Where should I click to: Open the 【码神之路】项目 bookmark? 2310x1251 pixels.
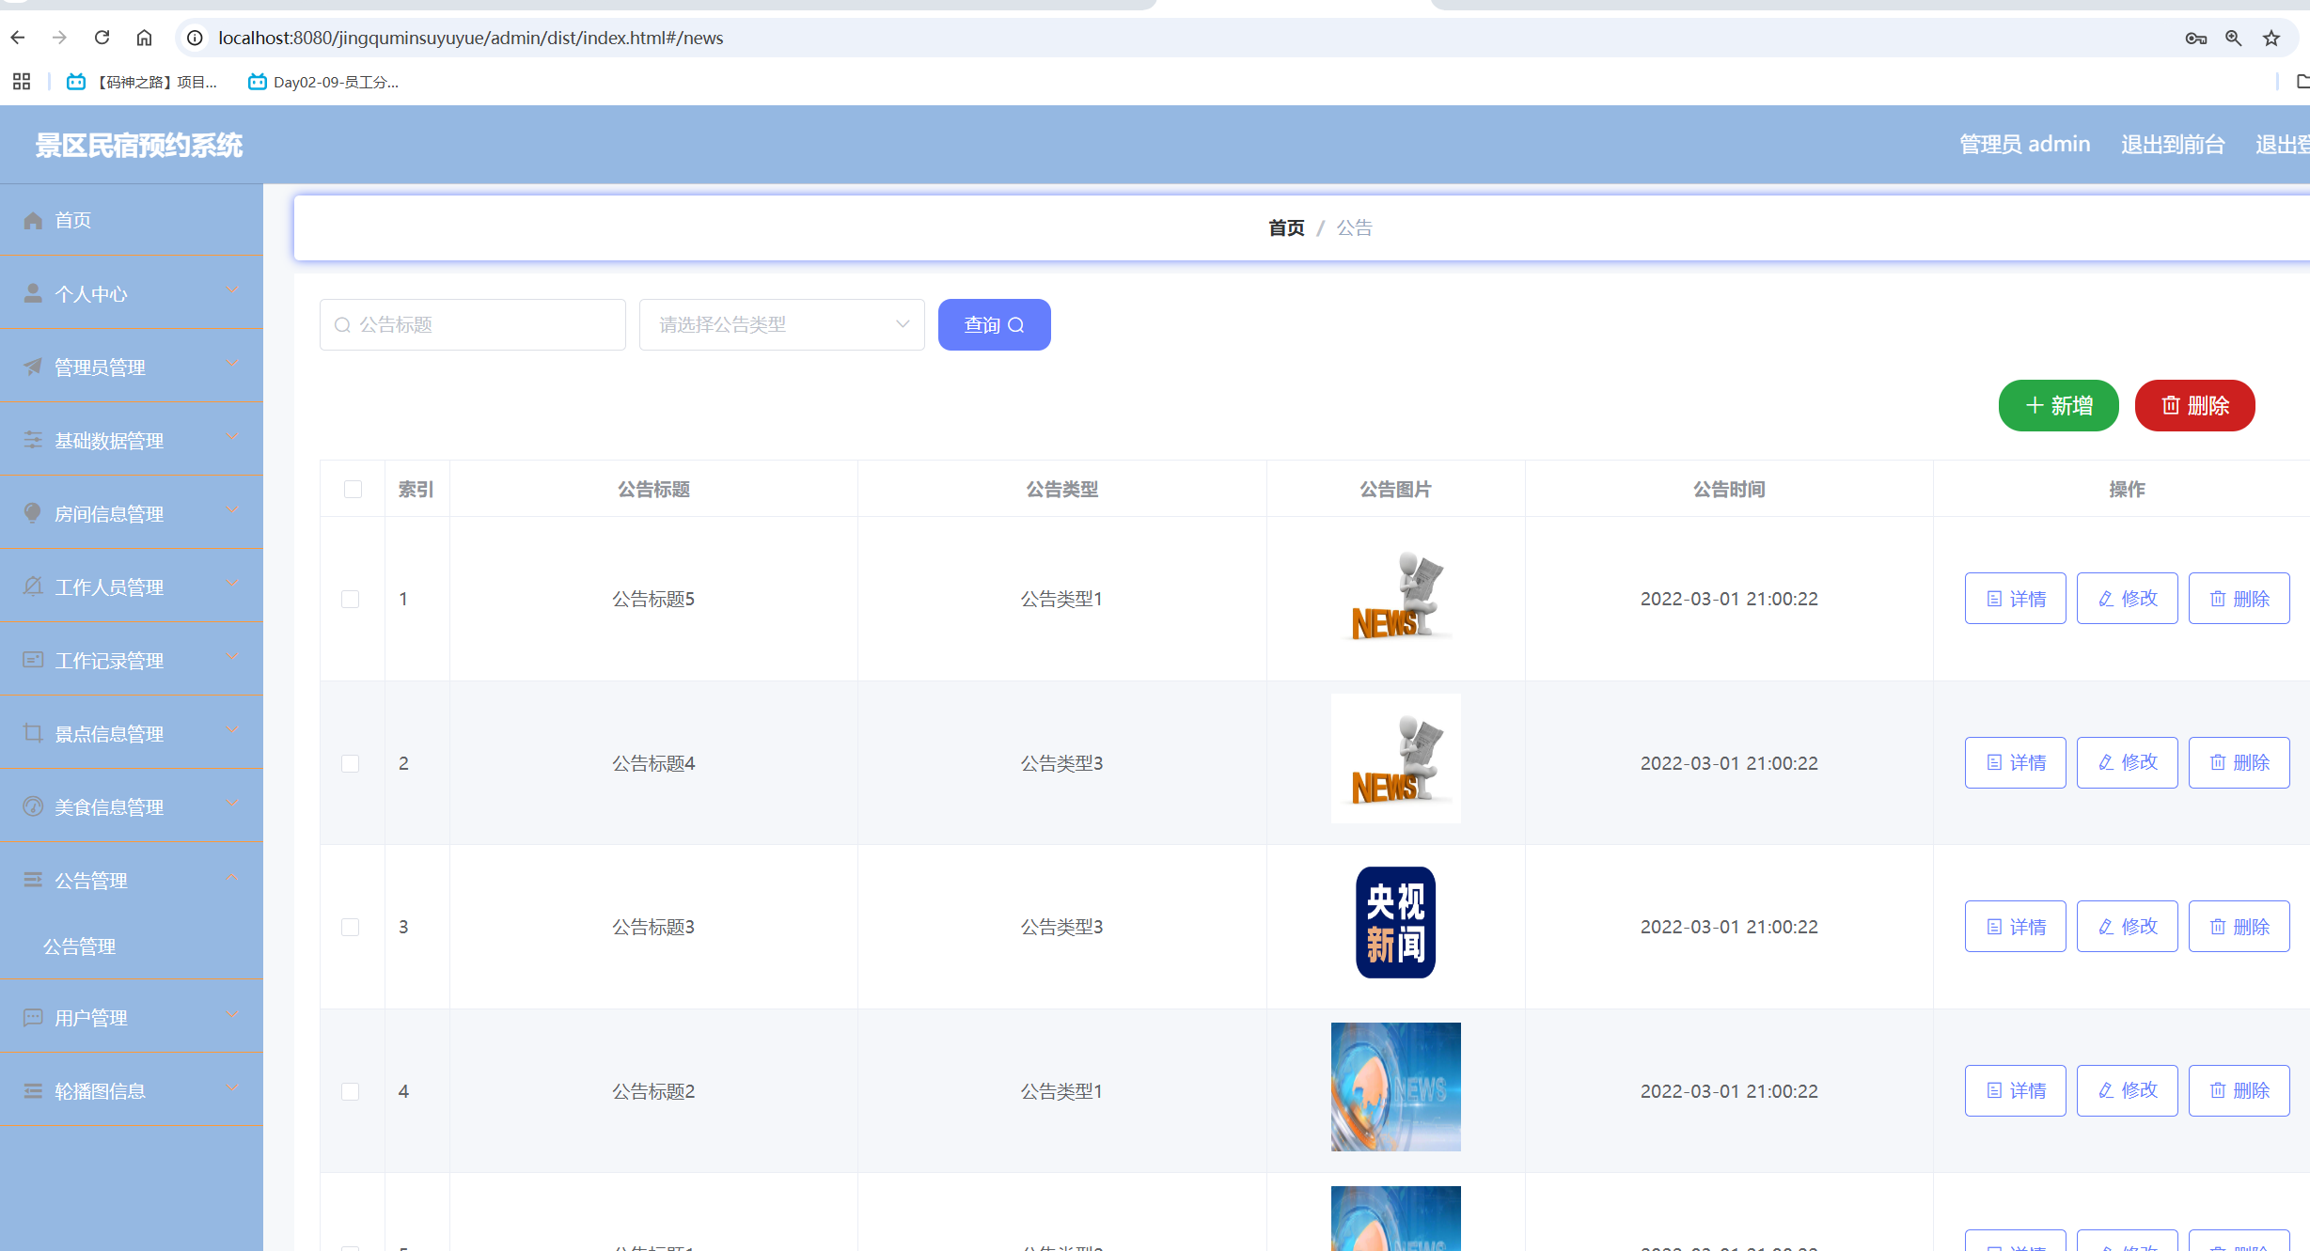click(142, 82)
